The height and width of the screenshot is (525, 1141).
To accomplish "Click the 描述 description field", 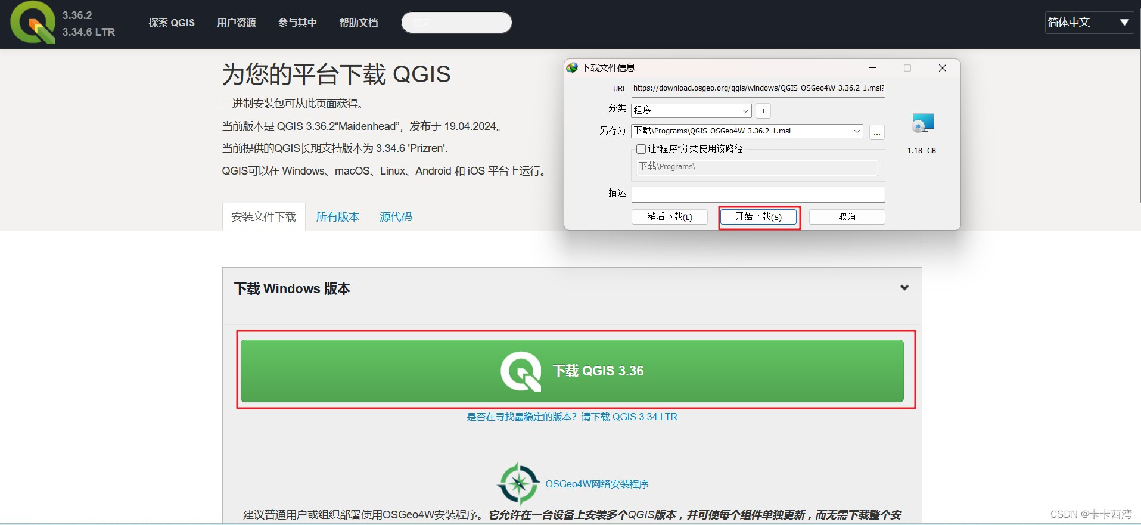I will point(758,194).
